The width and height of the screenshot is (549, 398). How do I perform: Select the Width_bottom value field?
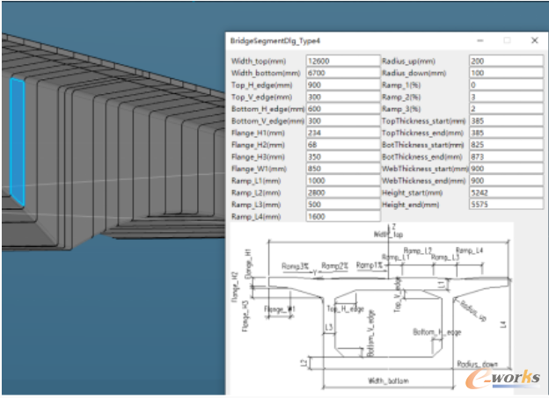[341, 73]
